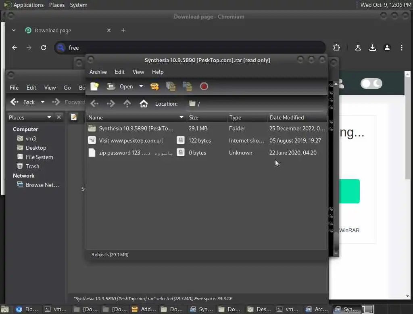Open the file manager File menu
This screenshot has width=413, height=314.
(14, 88)
